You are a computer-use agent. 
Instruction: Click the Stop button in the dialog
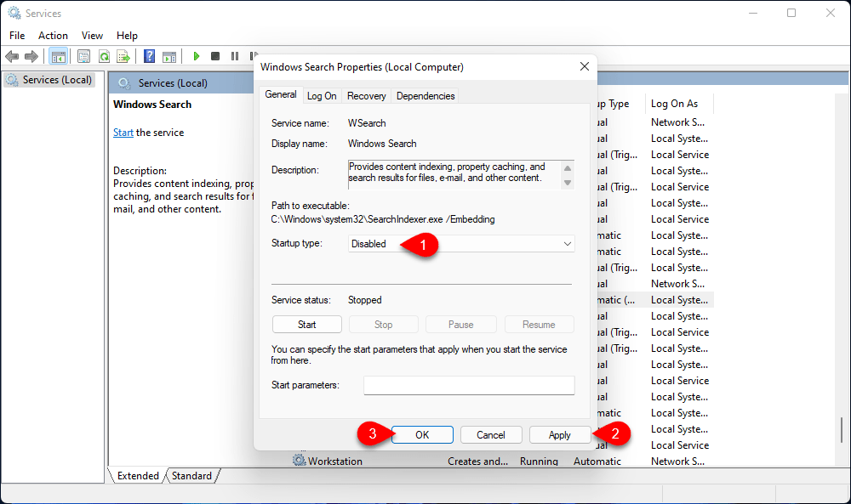point(383,325)
